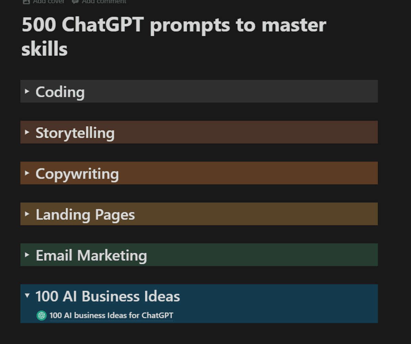Expand the Email Marketing toggle arrow
This screenshot has width=411, height=344.
coord(27,255)
